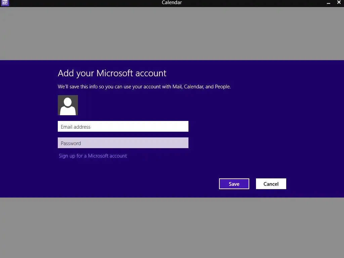Open Sign up for a Microsoft account link
The height and width of the screenshot is (258, 344).
93,156
